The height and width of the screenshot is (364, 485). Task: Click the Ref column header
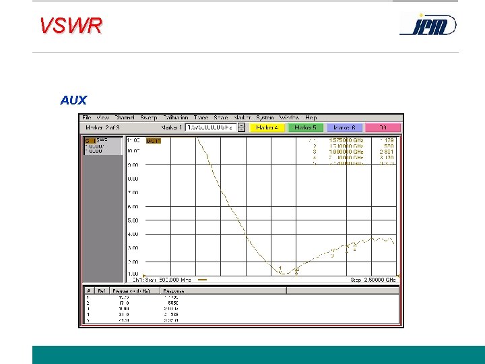pyautogui.click(x=102, y=291)
